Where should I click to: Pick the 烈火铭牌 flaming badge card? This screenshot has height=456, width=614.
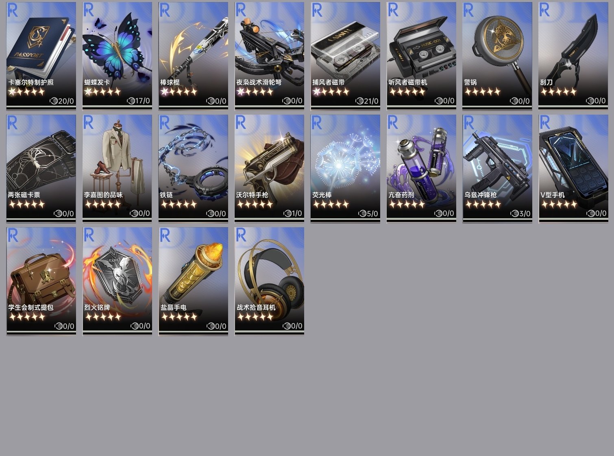pyautogui.click(x=117, y=281)
